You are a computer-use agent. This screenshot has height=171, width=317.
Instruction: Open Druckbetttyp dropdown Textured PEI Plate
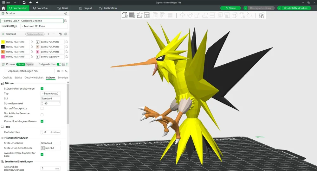pyautogui.click(x=44, y=26)
